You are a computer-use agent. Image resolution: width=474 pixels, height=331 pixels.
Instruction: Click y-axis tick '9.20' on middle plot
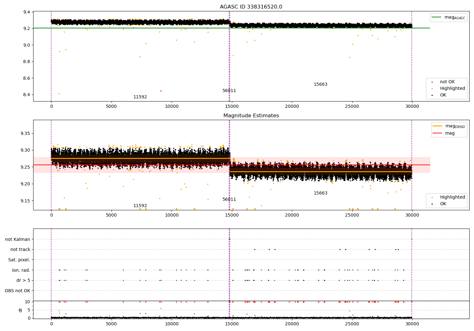coord(25,184)
